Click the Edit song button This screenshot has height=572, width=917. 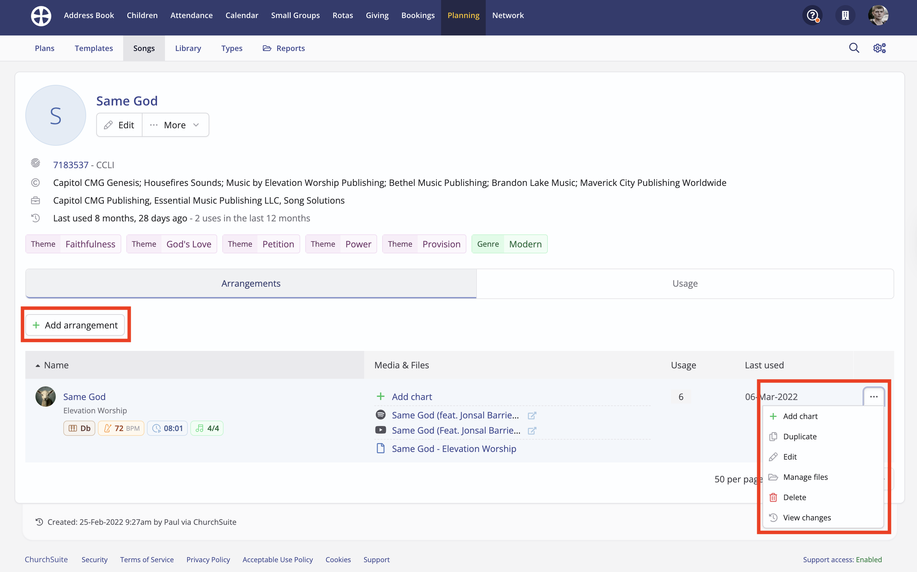[x=119, y=125]
